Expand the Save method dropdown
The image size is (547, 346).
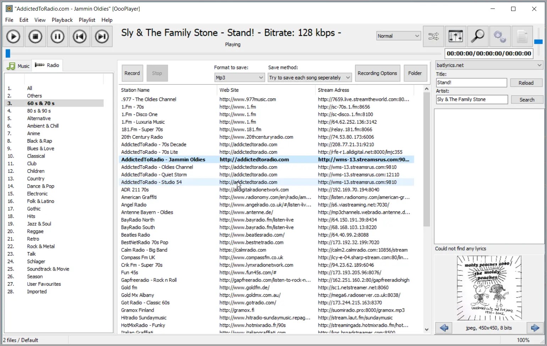[309, 78]
